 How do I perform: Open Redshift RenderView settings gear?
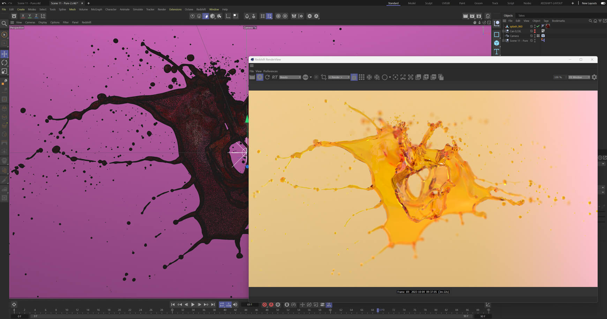point(594,77)
